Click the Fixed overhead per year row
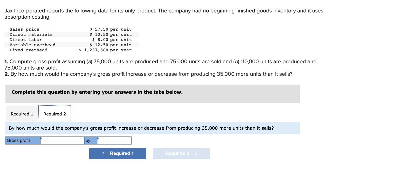Viewport: 416px width, 192px height. [72, 50]
